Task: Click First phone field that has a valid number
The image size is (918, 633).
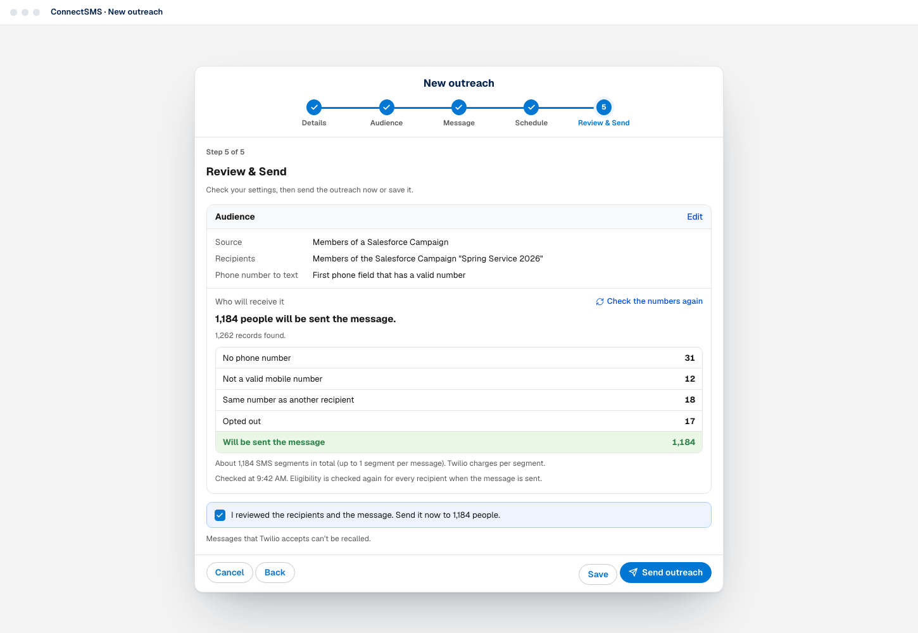Action: (x=389, y=275)
